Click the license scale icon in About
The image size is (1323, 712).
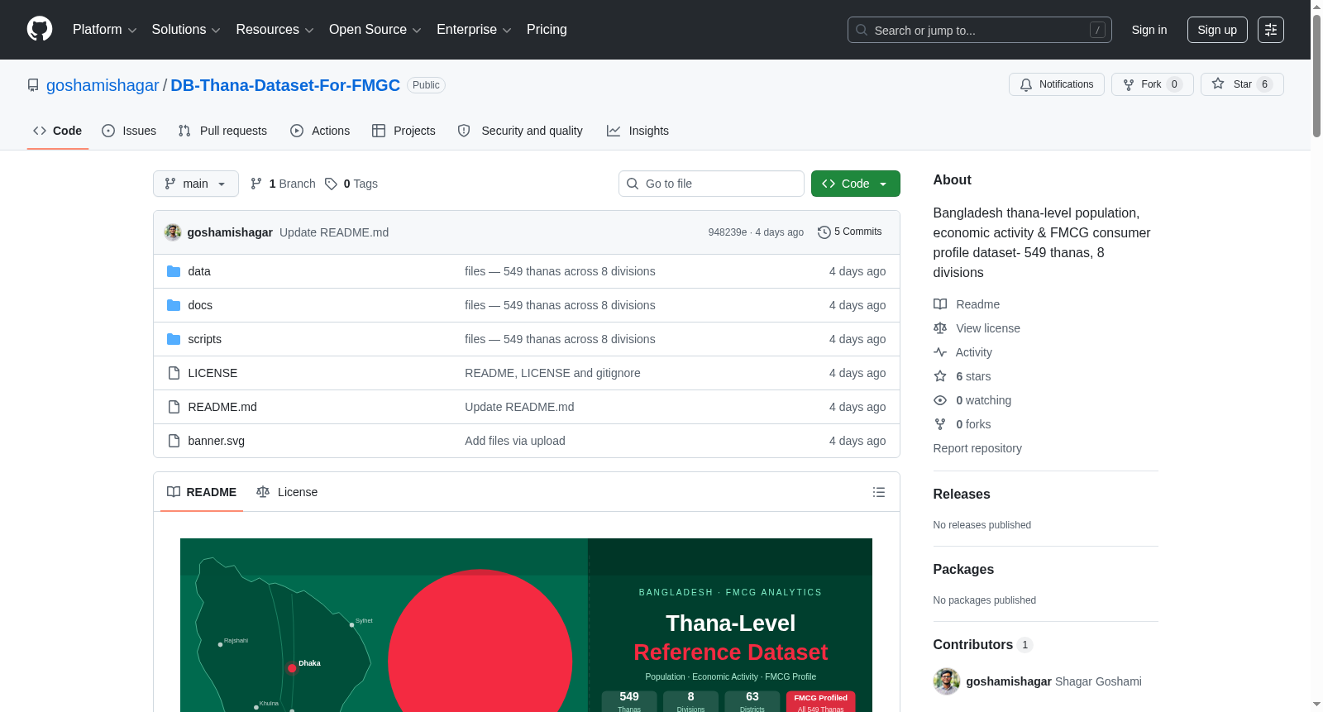[940, 328]
